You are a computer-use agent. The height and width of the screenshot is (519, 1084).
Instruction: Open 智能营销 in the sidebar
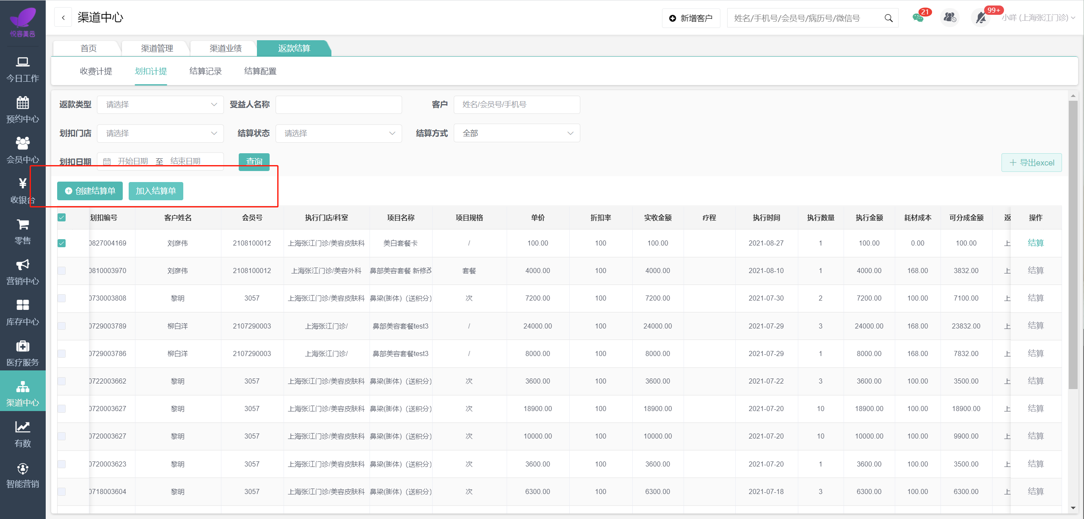click(22, 475)
